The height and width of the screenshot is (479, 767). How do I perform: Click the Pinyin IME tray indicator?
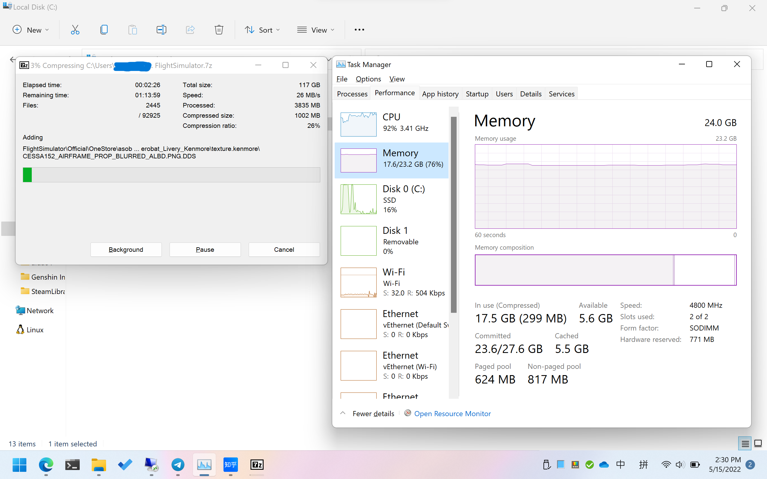pyautogui.click(x=643, y=465)
